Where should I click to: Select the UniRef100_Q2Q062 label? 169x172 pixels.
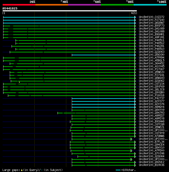pos(152,81)
